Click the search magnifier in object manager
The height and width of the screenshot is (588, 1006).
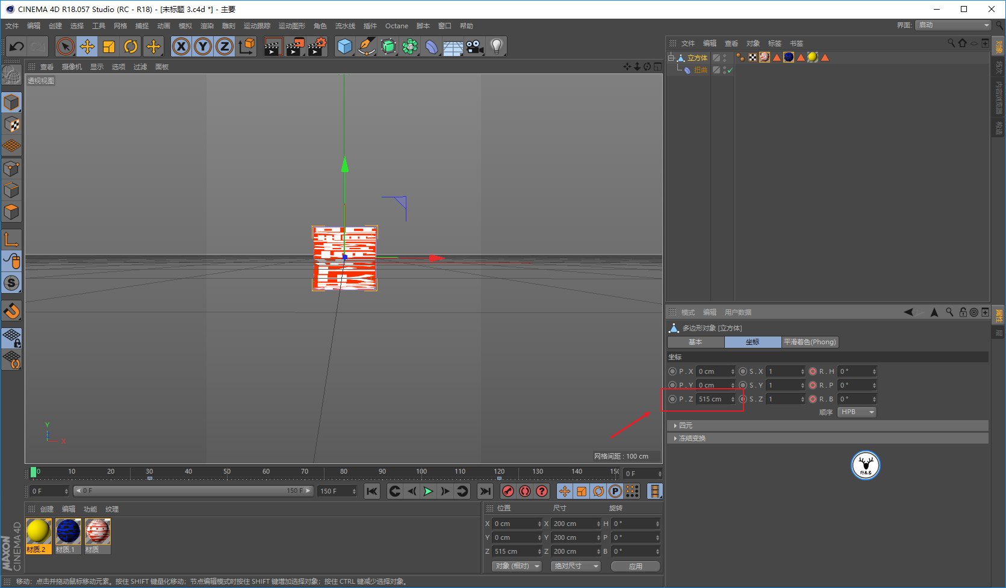point(951,43)
